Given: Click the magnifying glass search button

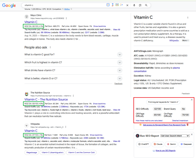Looking at the screenshot, I should 146,5.
